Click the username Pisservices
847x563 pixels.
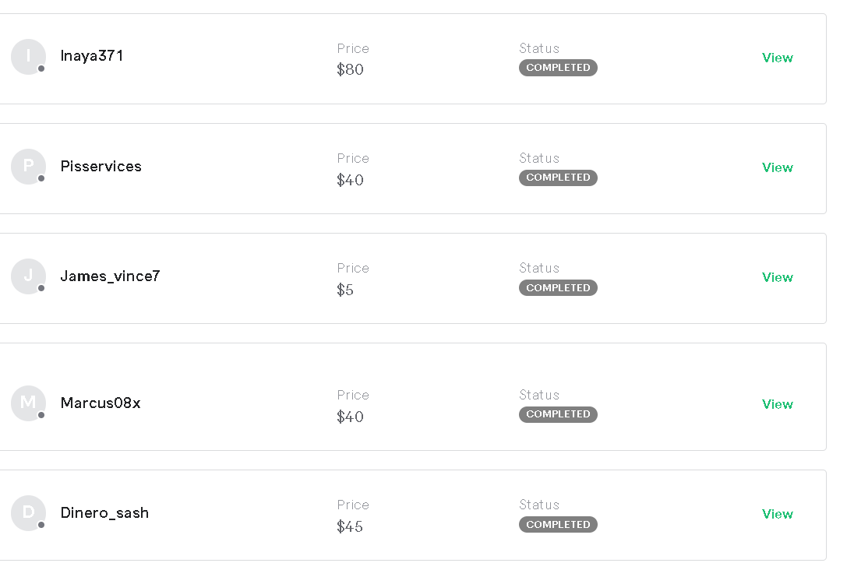click(x=101, y=167)
